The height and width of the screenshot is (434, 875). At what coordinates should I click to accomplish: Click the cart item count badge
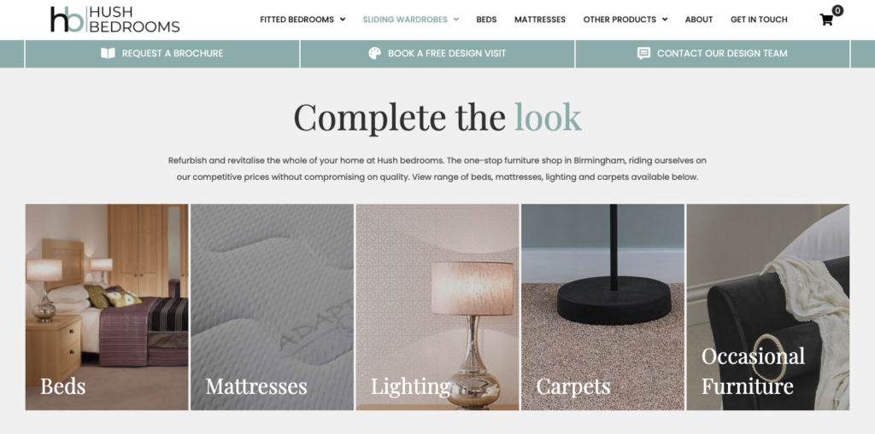point(837,10)
